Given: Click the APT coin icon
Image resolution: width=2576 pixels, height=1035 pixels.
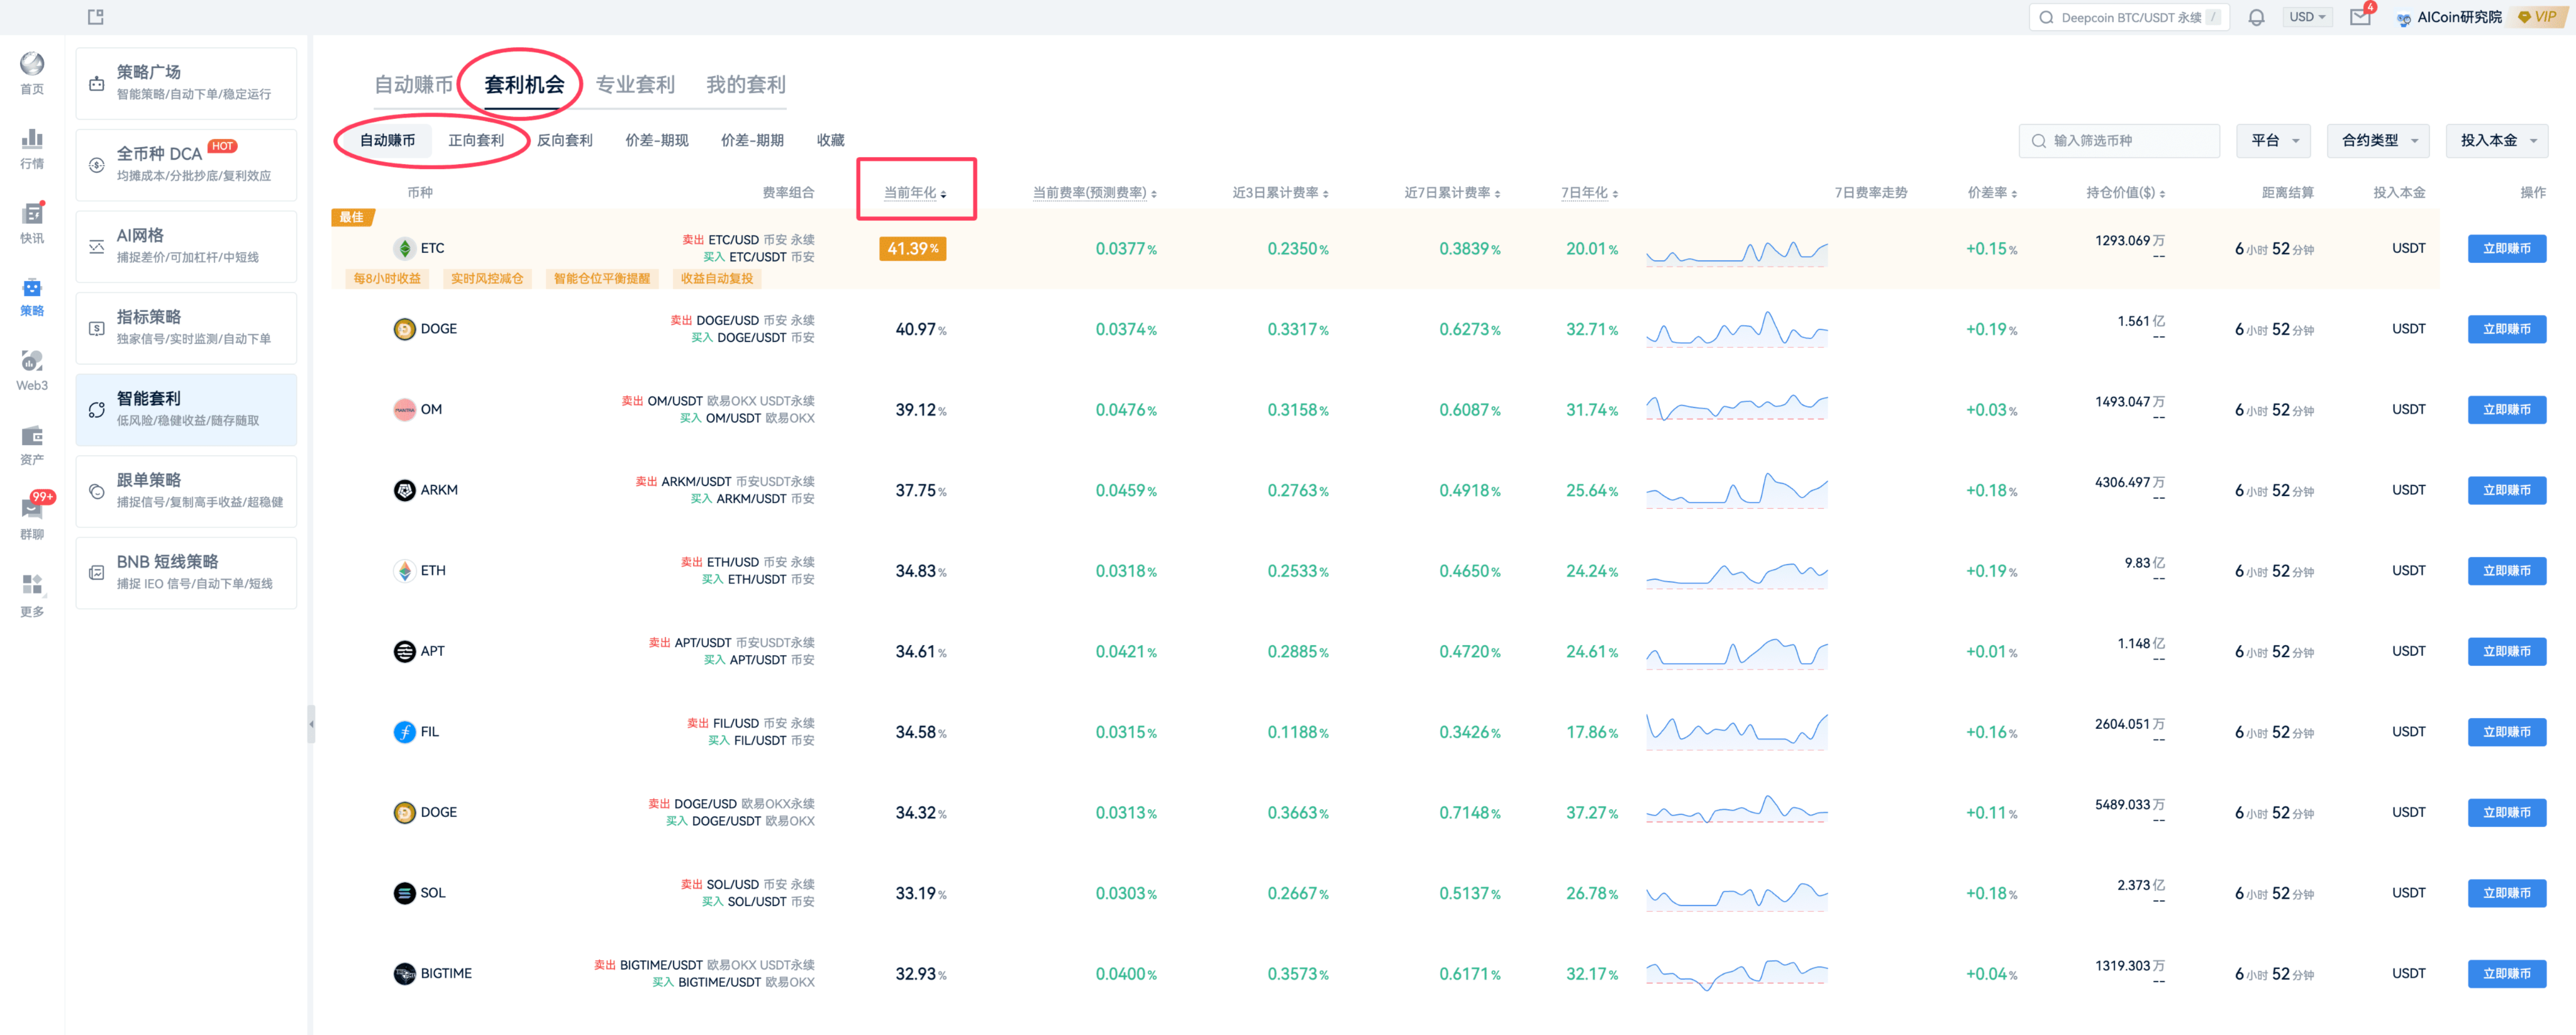Looking at the screenshot, I should pos(404,651).
